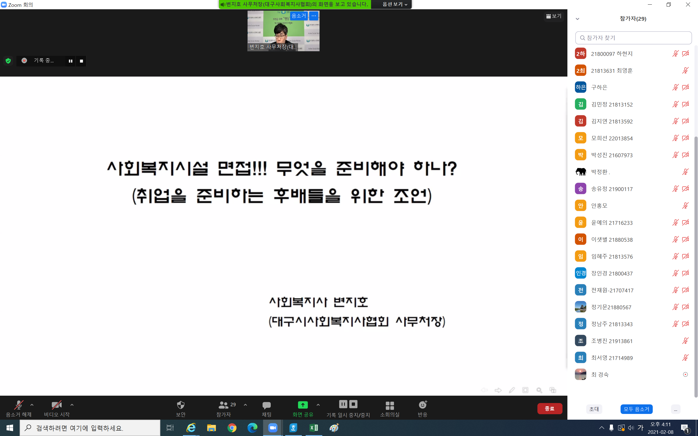Open the Security (보안) shield icon
698x436 pixels.
tap(180, 405)
